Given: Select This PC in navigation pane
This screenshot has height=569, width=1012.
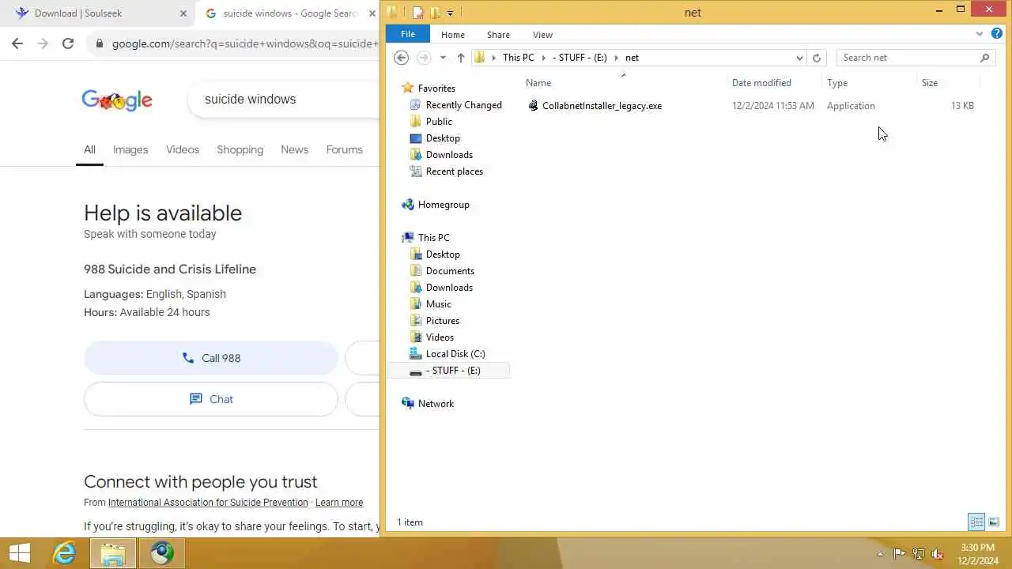Looking at the screenshot, I should [x=433, y=238].
